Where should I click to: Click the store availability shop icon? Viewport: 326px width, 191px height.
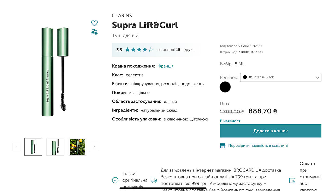(x=223, y=146)
